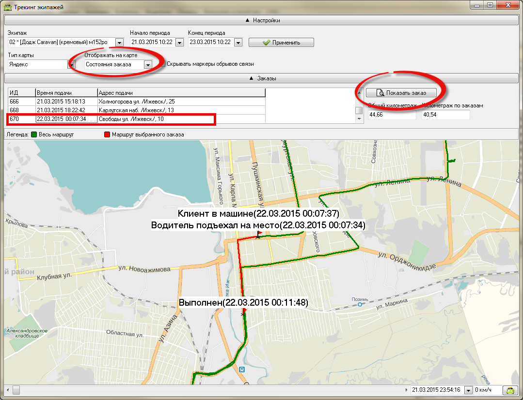
Task: Open the Начало периода date dropdown
Action: 179,43
